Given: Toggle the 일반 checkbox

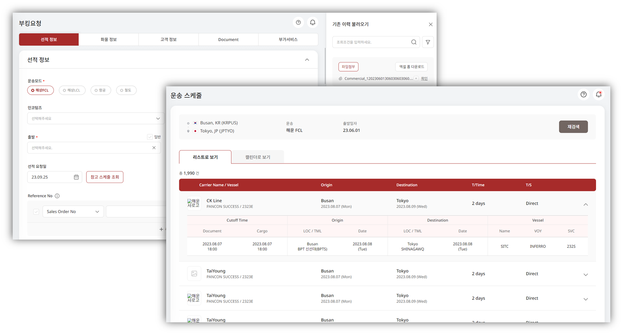Looking at the screenshot, I should coord(150,137).
